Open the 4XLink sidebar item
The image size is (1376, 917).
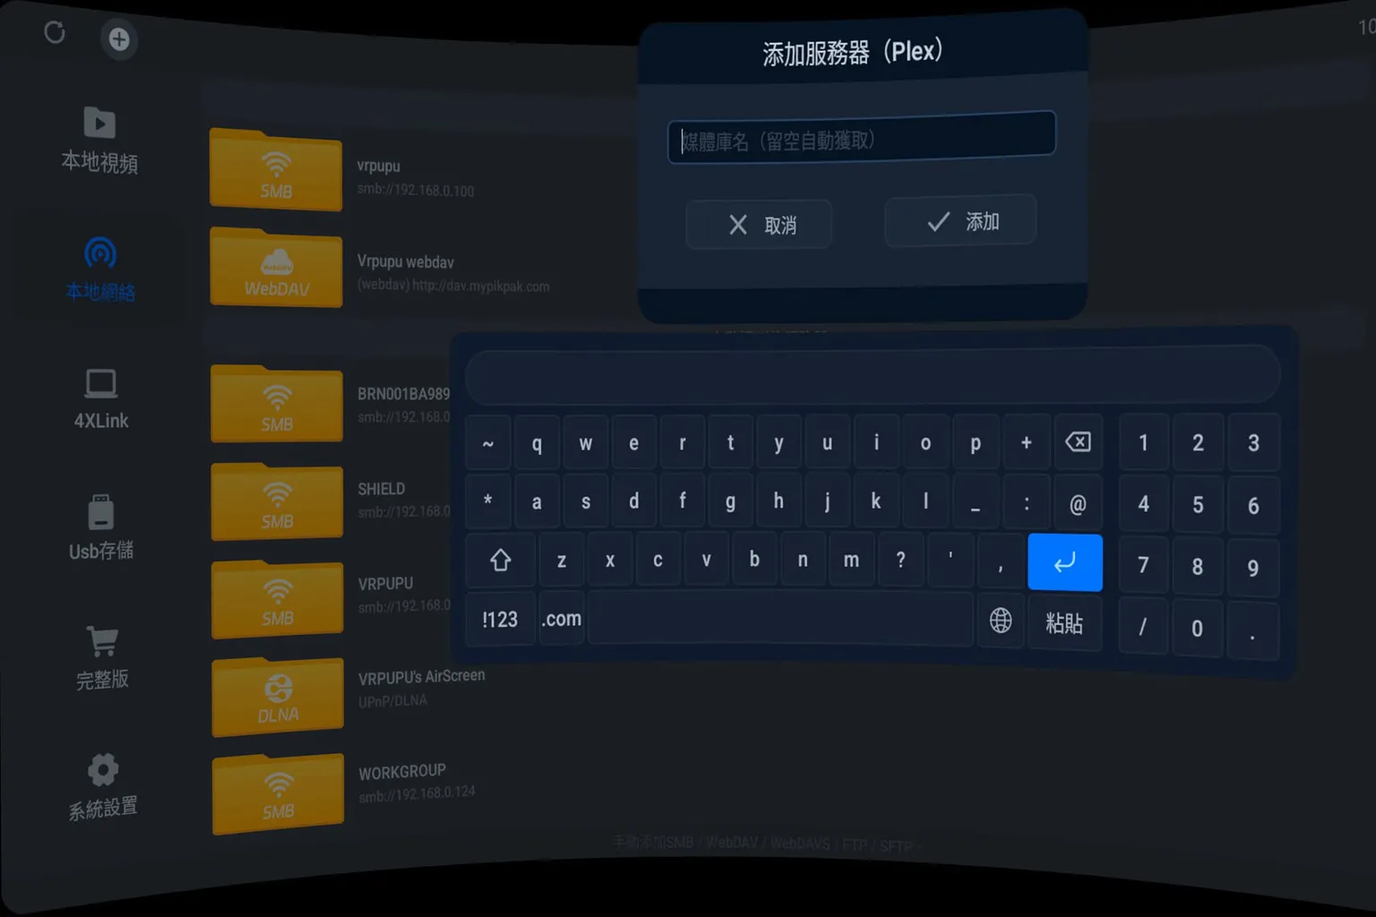click(x=101, y=399)
